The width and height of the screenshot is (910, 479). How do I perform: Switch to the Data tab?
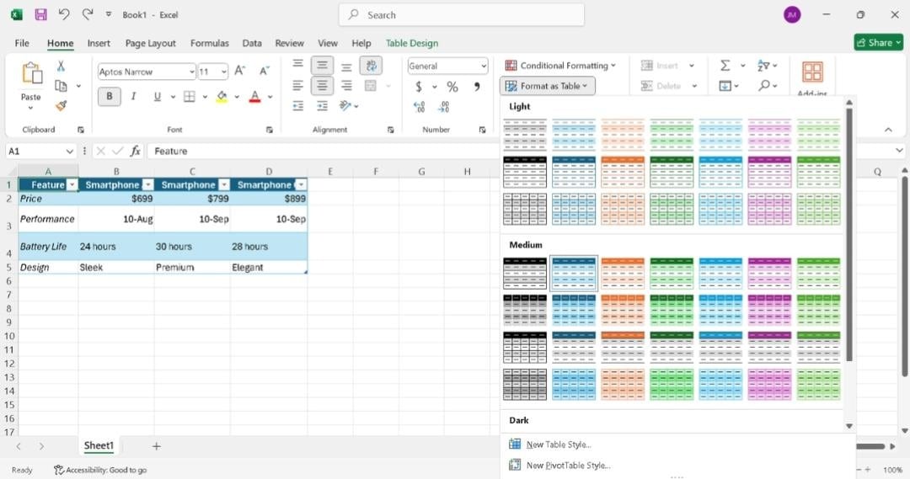(x=252, y=43)
